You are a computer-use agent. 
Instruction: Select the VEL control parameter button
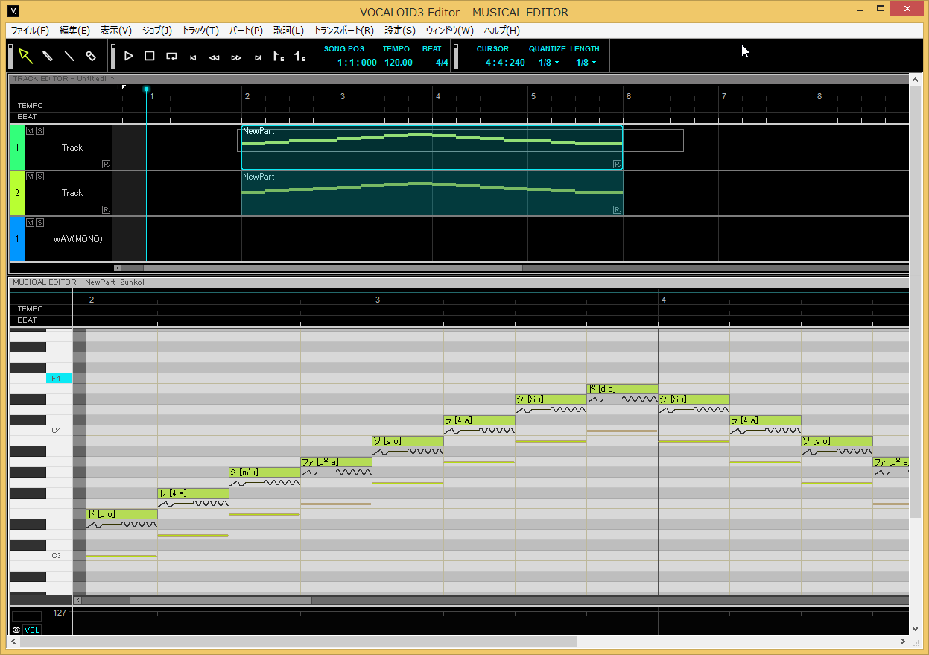32,630
